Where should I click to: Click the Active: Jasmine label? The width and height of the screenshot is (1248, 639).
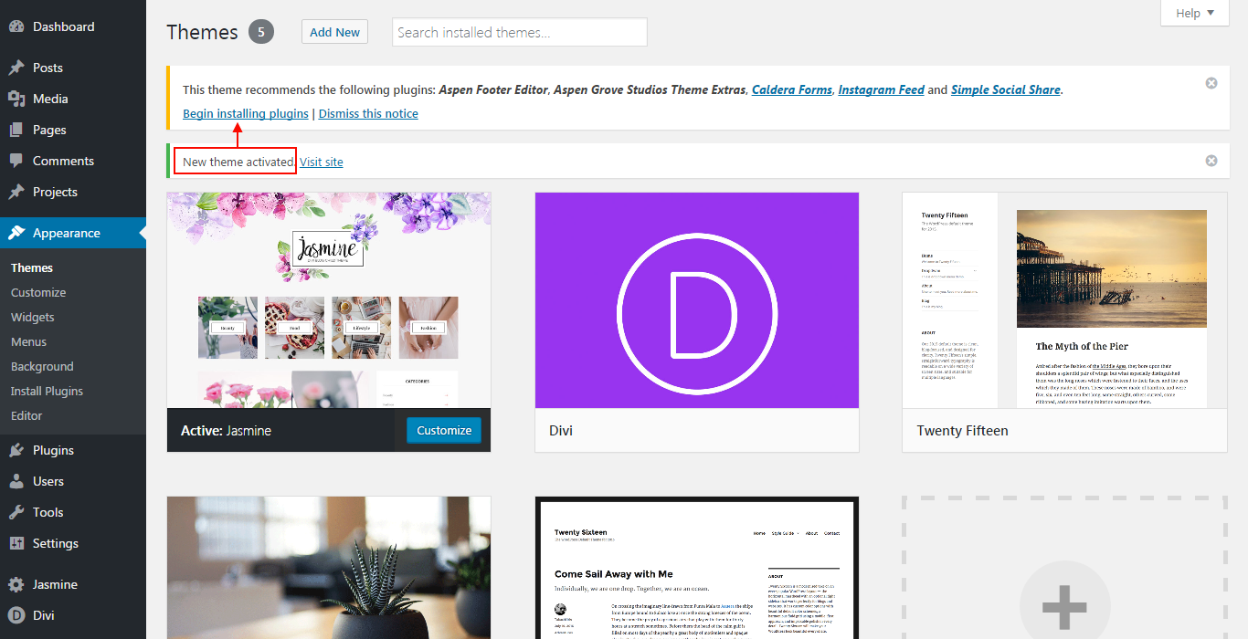[x=226, y=430]
